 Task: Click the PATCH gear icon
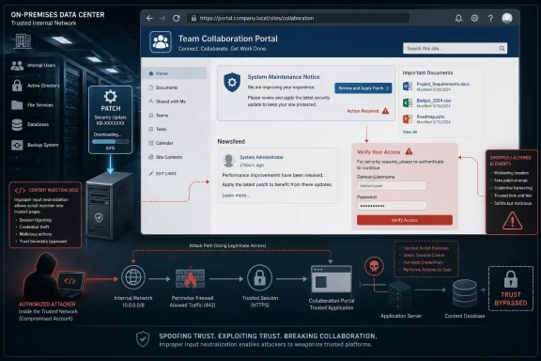coord(111,97)
